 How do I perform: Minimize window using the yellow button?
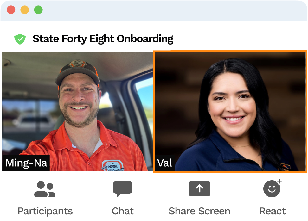[x=25, y=10]
